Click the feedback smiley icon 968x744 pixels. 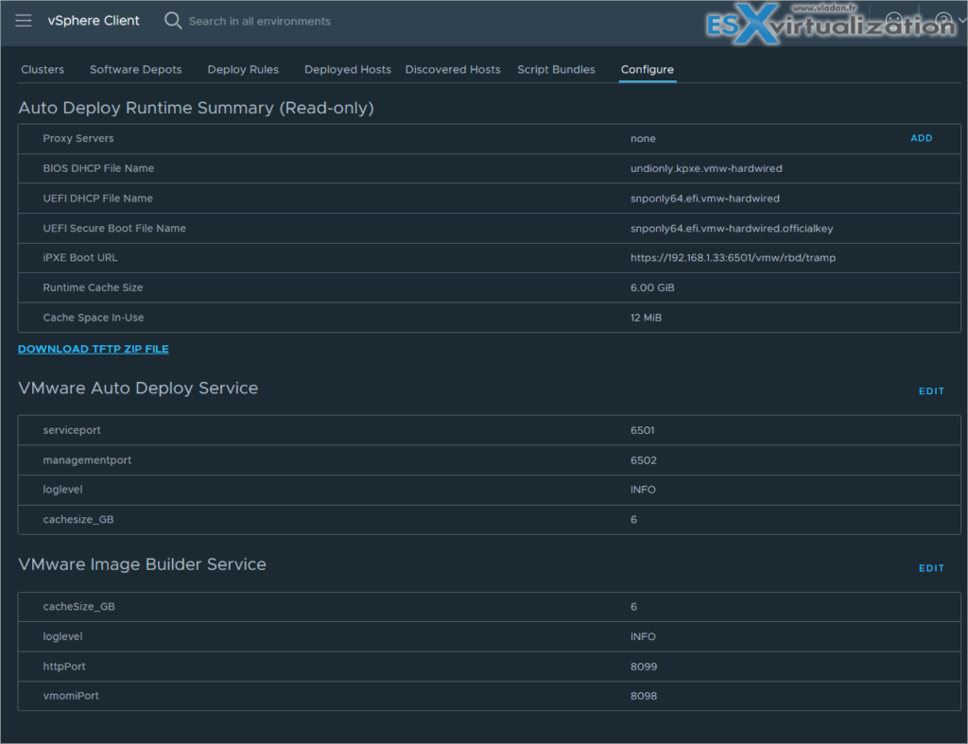(x=894, y=19)
